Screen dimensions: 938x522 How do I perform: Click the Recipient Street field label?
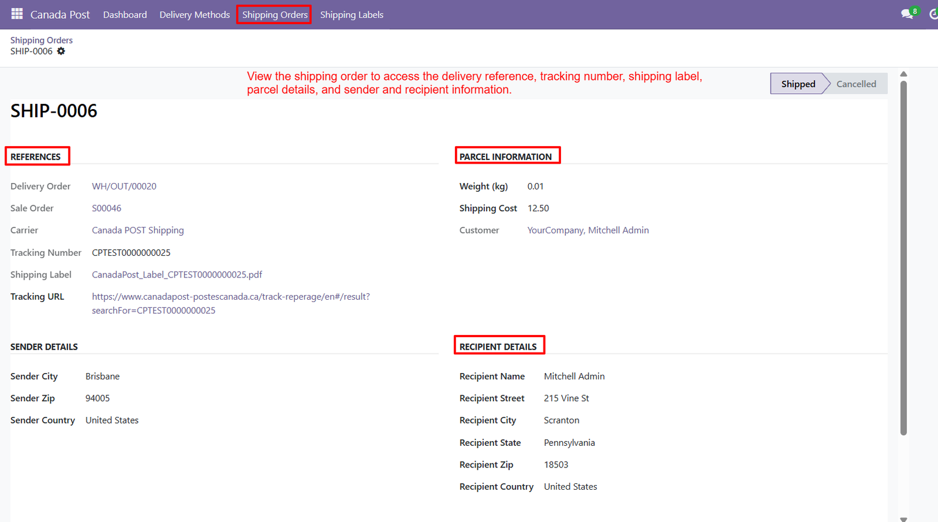coord(492,398)
